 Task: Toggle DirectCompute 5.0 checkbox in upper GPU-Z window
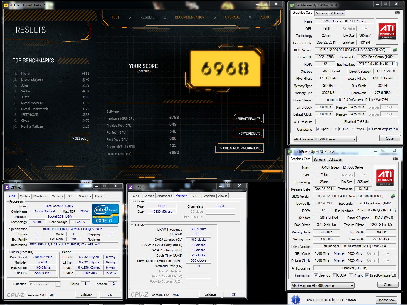coord(369,129)
